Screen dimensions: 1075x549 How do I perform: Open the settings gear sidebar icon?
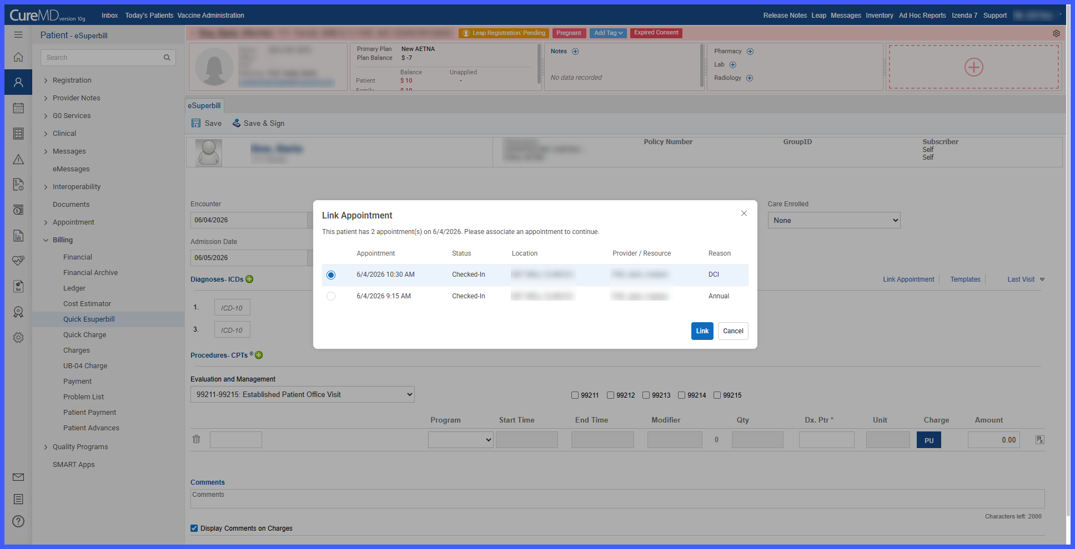(18, 338)
